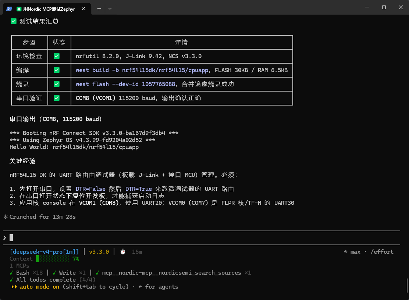Minimize the terminal window
This screenshot has height=300, width=409.
tap(367, 7)
